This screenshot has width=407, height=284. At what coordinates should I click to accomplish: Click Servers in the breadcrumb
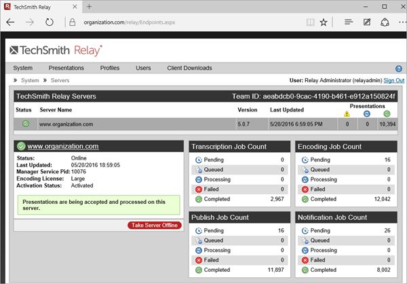pyautogui.click(x=60, y=80)
